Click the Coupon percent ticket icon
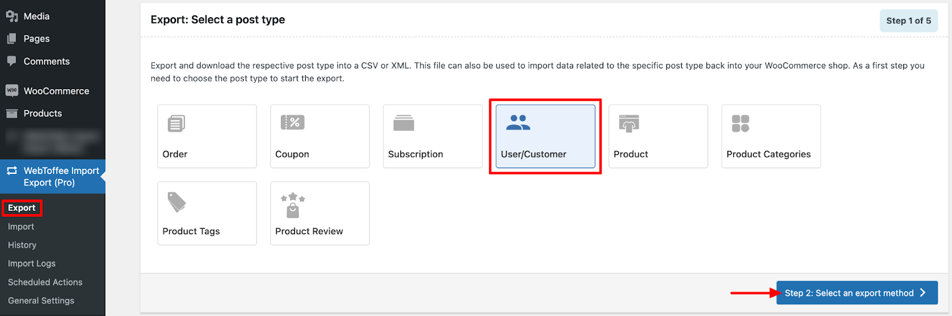This screenshot has height=316, width=952. [292, 122]
